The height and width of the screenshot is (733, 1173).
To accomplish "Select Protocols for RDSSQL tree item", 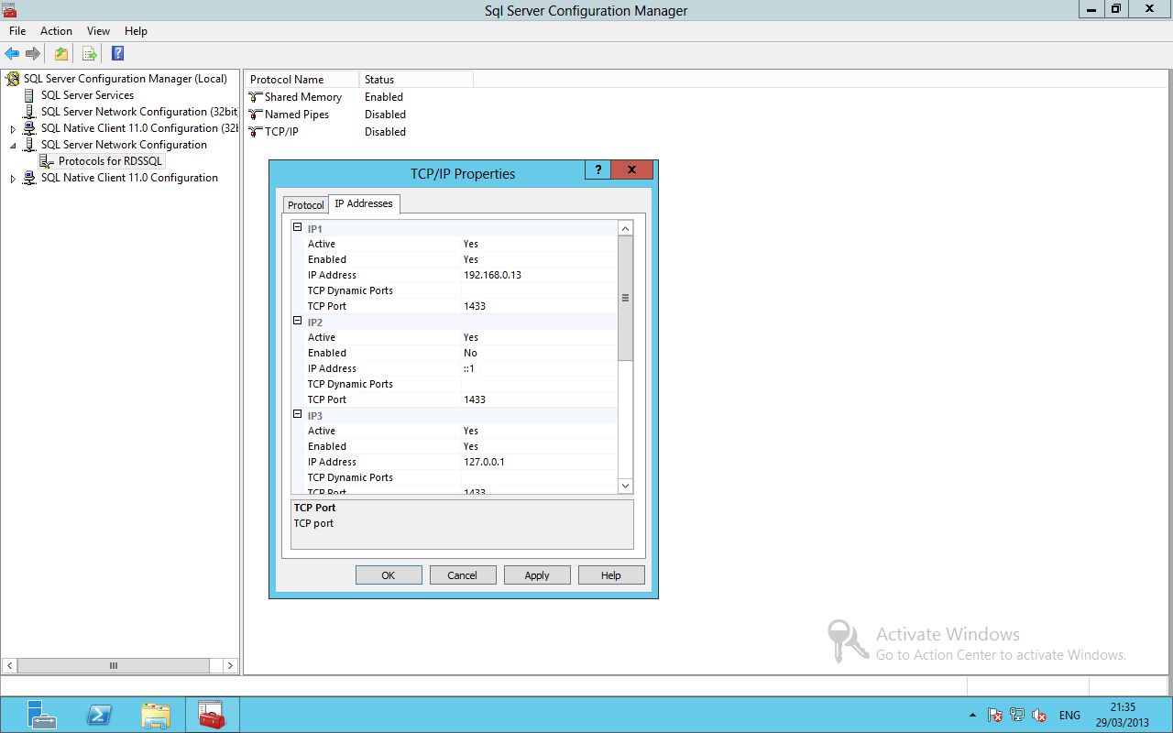I will click(110, 161).
